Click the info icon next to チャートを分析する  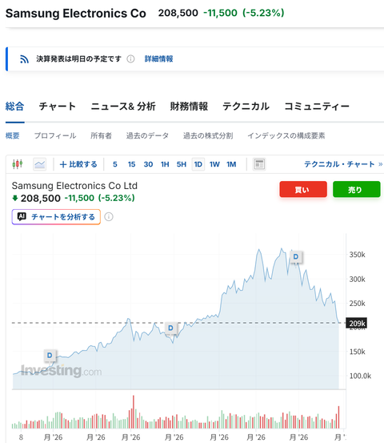click(x=109, y=217)
